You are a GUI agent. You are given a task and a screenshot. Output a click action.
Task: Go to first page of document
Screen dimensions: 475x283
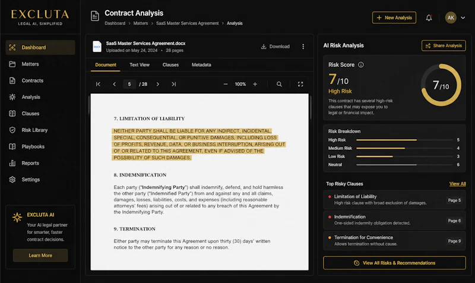(x=98, y=84)
